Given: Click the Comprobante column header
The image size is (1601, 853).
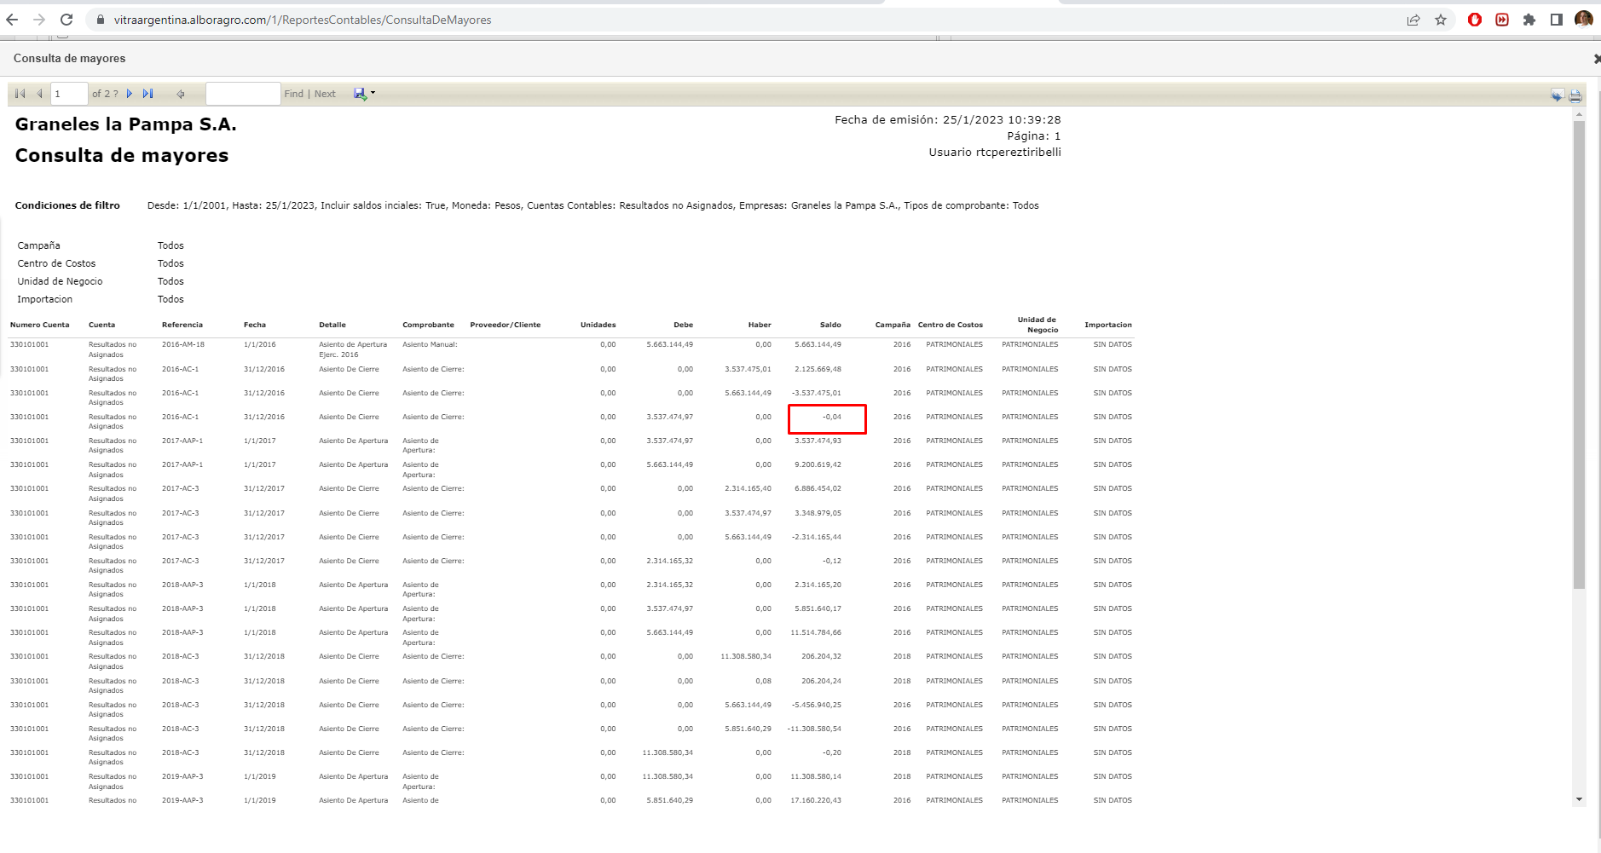Looking at the screenshot, I should 428,325.
